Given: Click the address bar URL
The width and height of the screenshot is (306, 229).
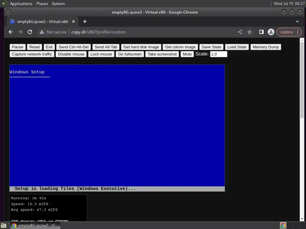Looking at the screenshot, I should [x=98, y=32].
